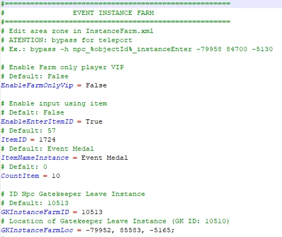Click the 'ATENTION: bypass for teleport' comment line

point(67,40)
